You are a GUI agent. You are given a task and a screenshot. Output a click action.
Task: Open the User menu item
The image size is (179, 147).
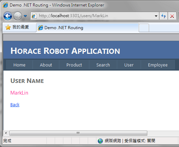129,65
